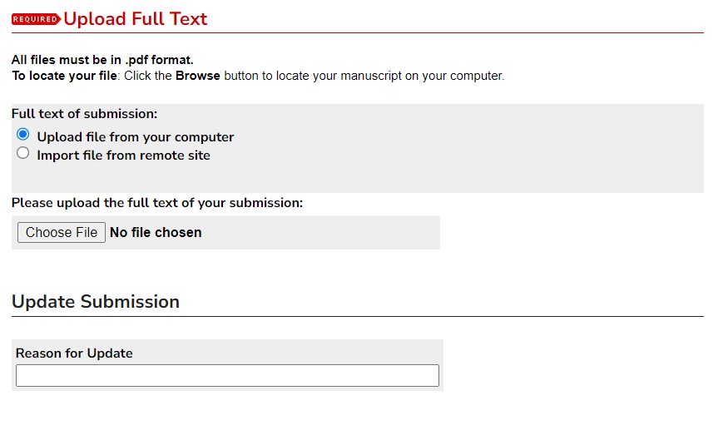Click the bold word 'Browse' in instructions

(197, 76)
